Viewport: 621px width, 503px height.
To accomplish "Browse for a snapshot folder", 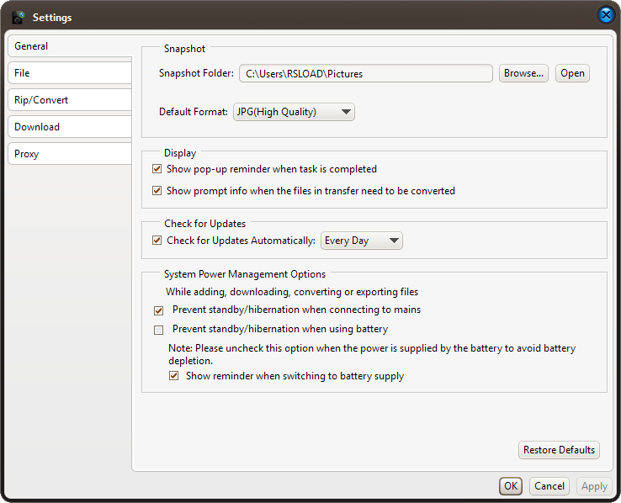I will coord(523,73).
